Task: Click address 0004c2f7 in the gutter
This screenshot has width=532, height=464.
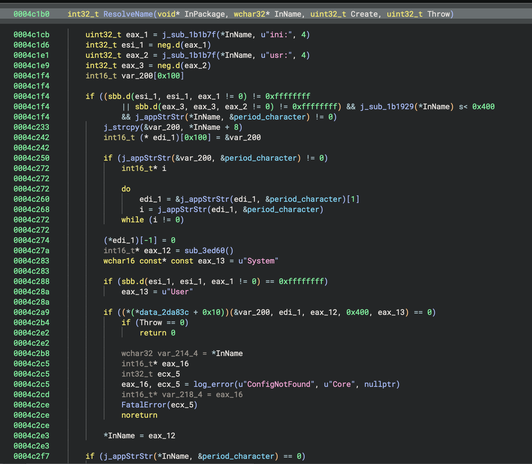Action: point(31,456)
